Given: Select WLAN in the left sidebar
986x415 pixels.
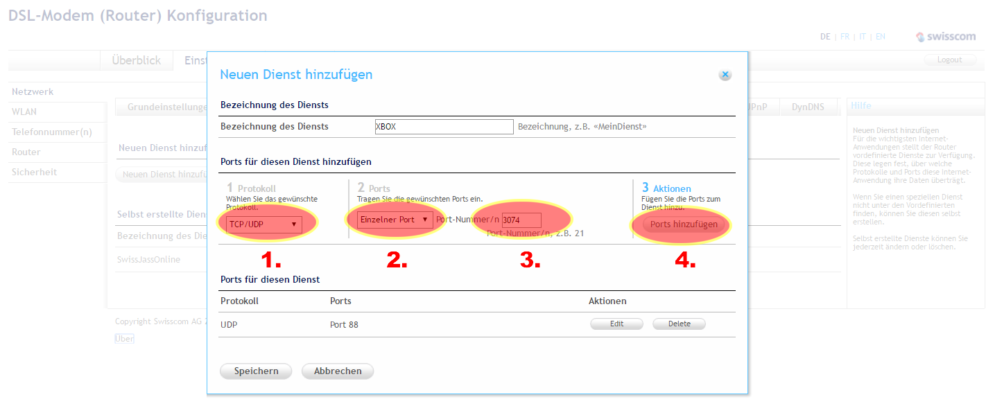Looking at the screenshot, I should tap(24, 112).
